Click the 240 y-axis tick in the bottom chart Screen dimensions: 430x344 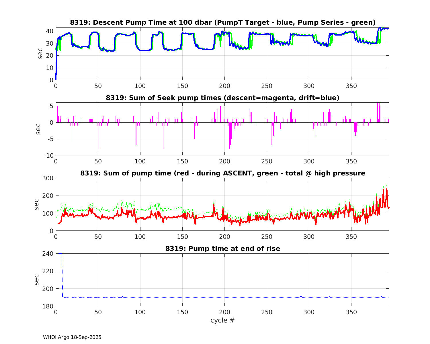(48, 254)
